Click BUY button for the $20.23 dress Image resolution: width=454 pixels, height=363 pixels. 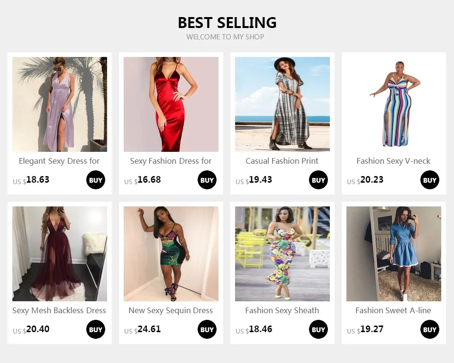click(430, 180)
